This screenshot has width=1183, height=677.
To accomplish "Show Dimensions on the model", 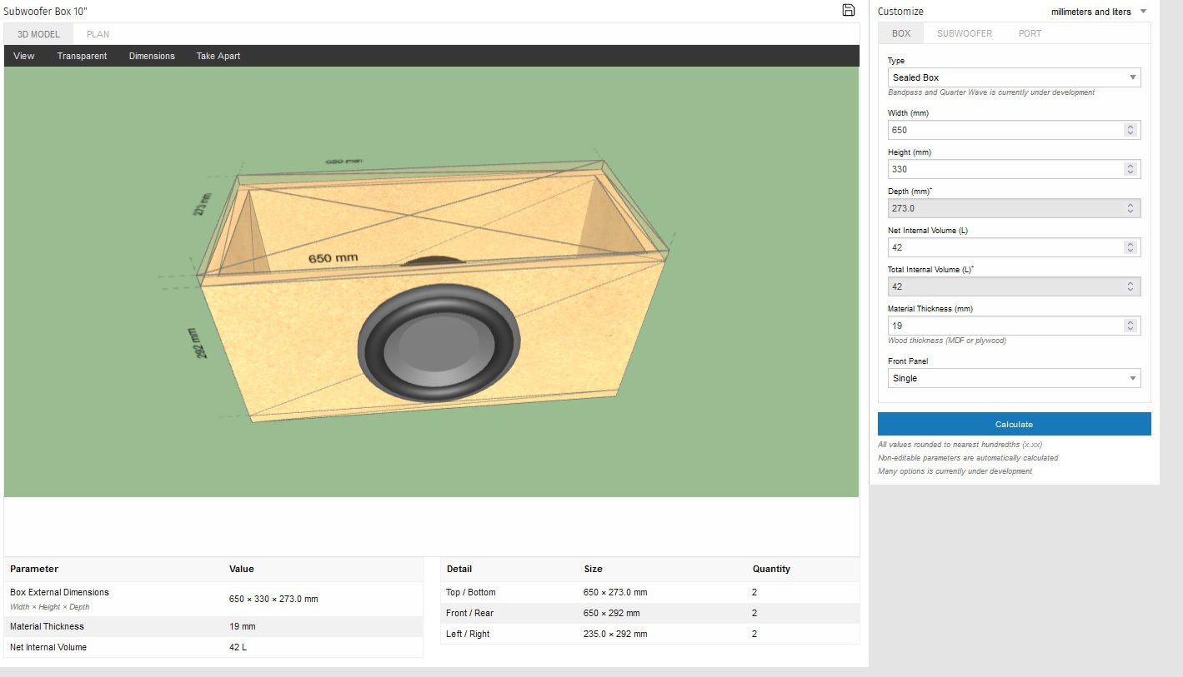I will pyautogui.click(x=152, y=56).
